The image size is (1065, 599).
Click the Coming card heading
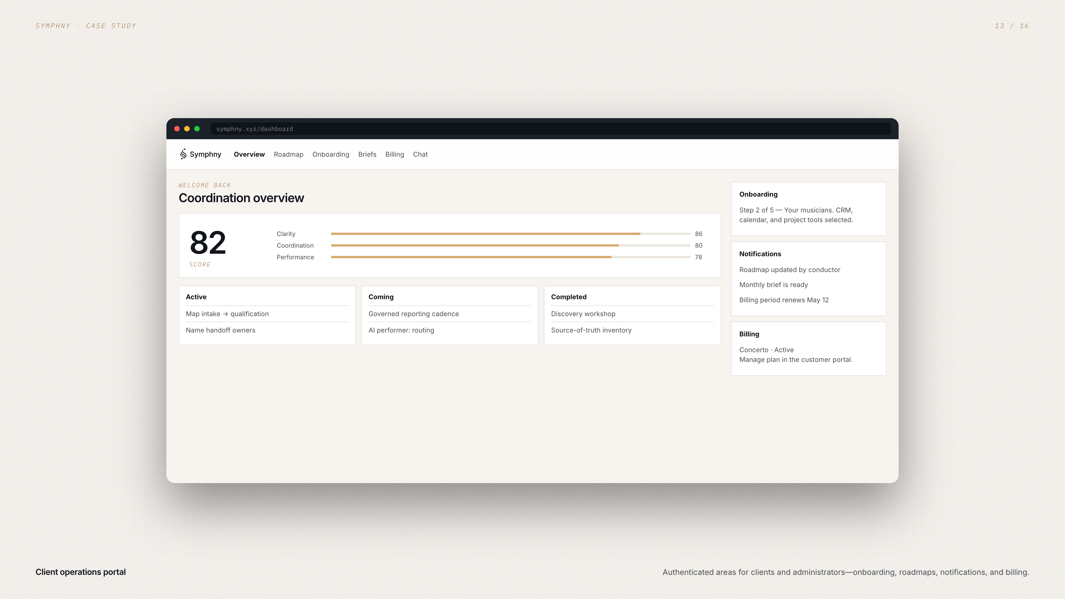pos(381,297)
